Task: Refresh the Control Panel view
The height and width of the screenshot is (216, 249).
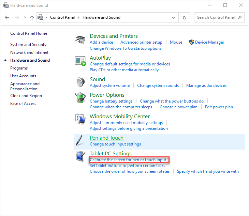Action: pyautogui.click(x=184, y=17)
